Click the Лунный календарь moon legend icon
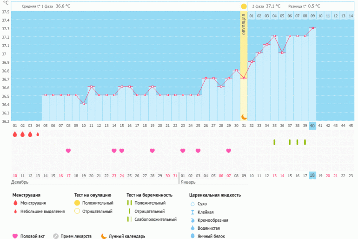 coord(103,236)
